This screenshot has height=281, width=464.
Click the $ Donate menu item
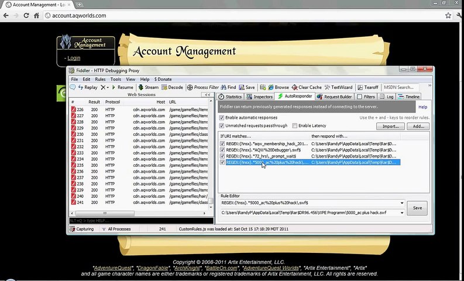tap(163, 80)
